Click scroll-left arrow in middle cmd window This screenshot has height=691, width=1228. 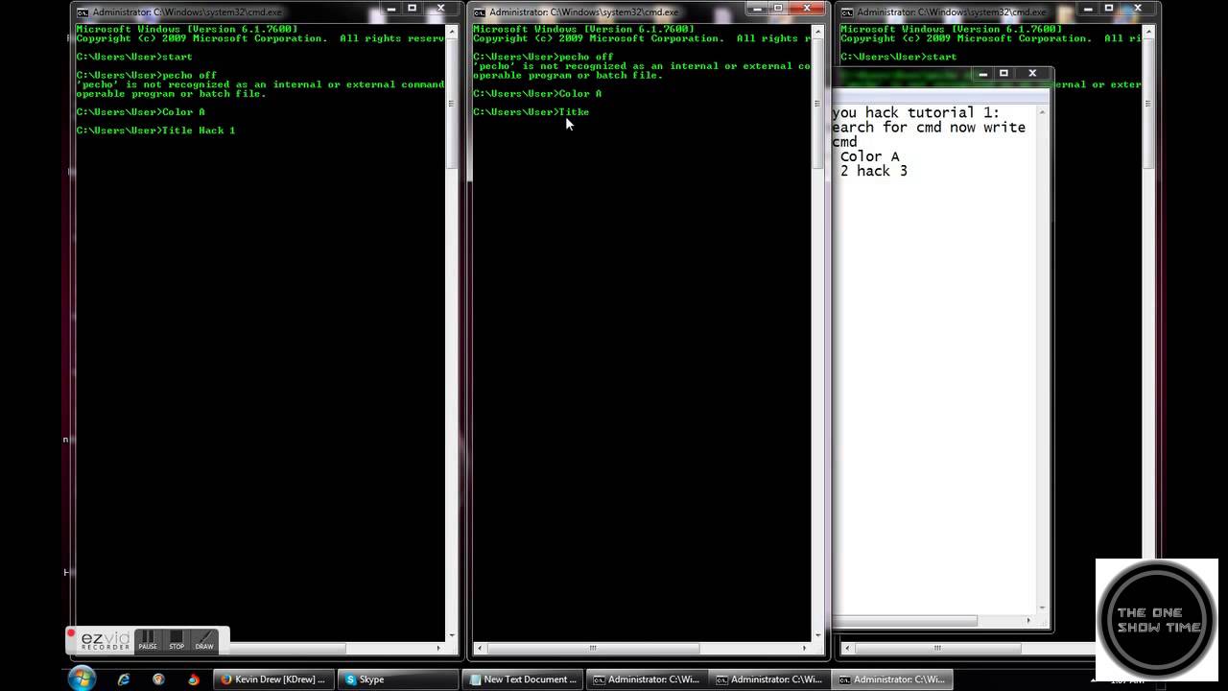tap(478, 648)
